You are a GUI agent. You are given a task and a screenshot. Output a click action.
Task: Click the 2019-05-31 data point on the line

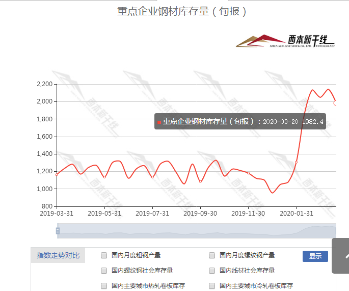click(x=104, y=177)
